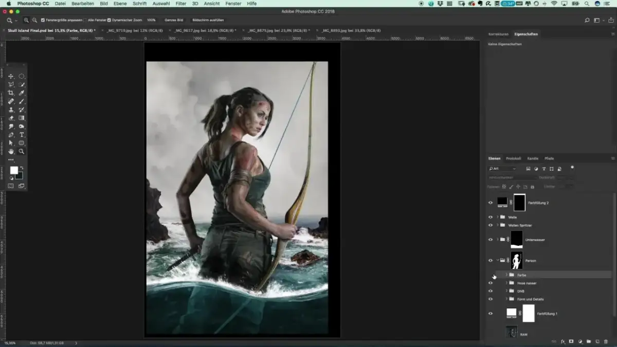Pick the Hand tool in toolbar

[x=11, y=152]
